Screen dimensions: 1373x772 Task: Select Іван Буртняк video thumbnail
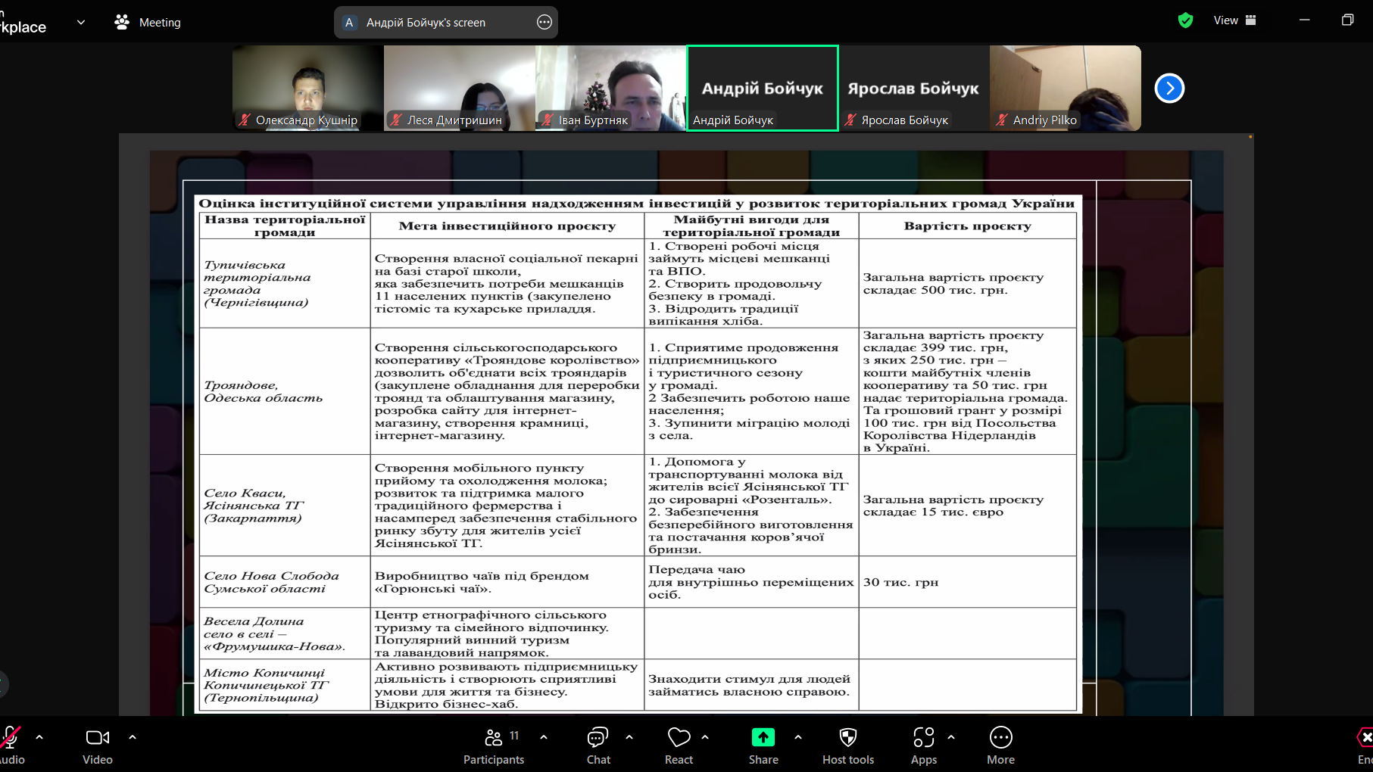pyautogui.click(x=610, y=88)
